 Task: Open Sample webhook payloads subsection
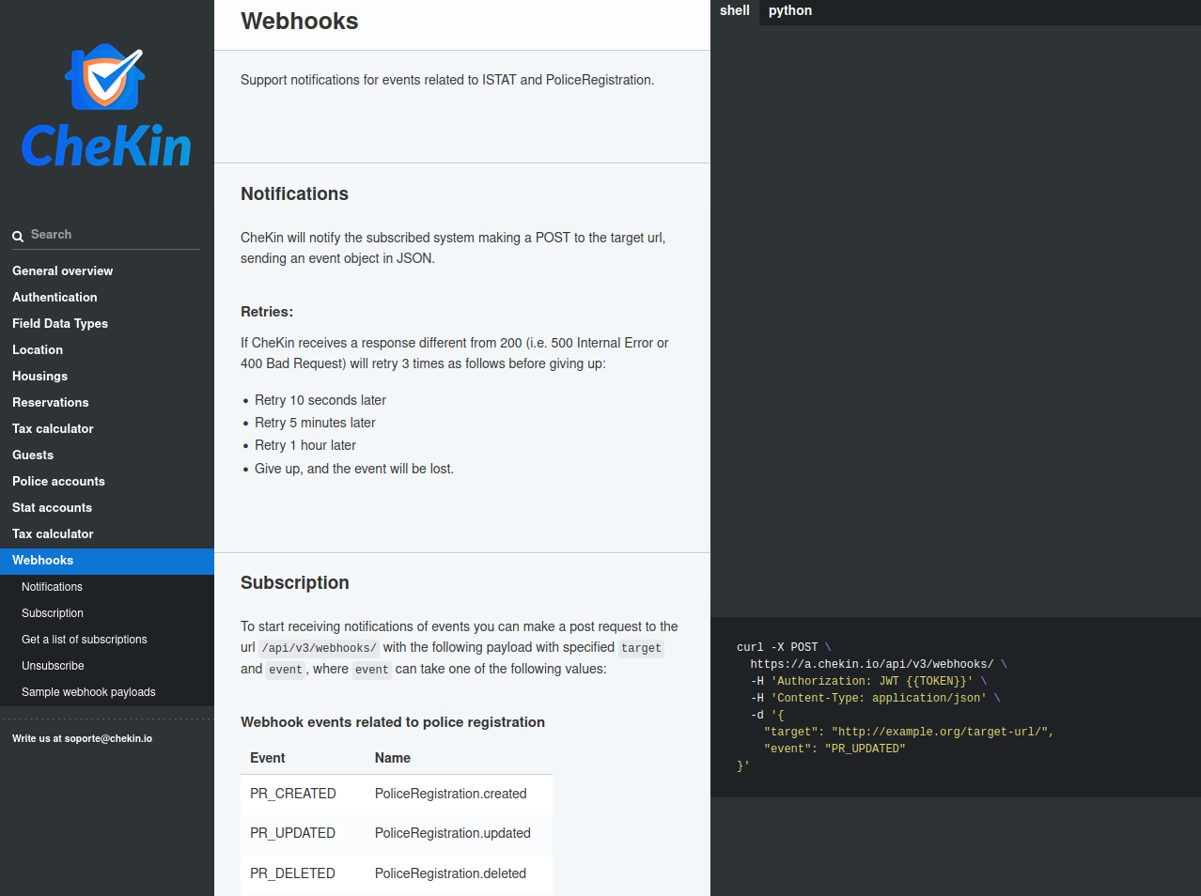coord(88,692)
